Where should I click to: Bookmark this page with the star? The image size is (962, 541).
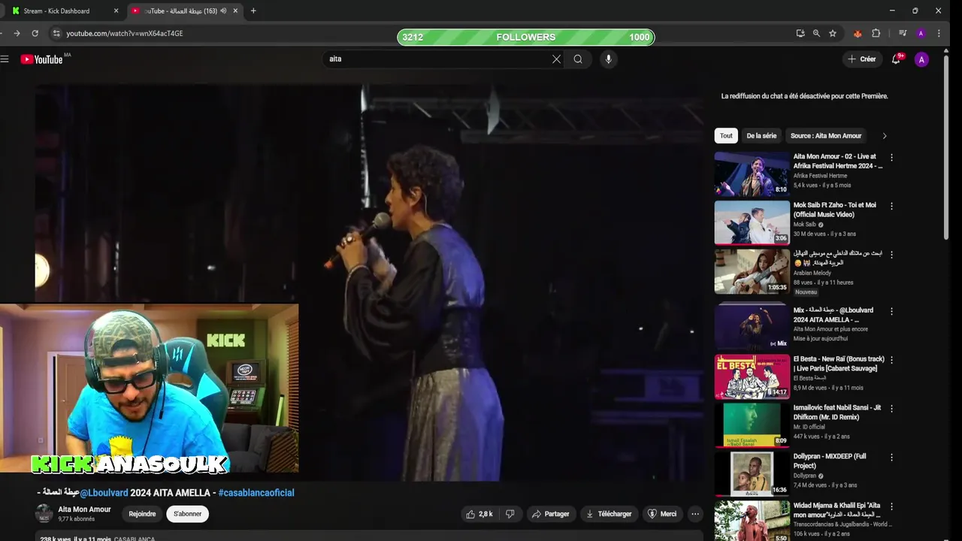coord(833,33)
